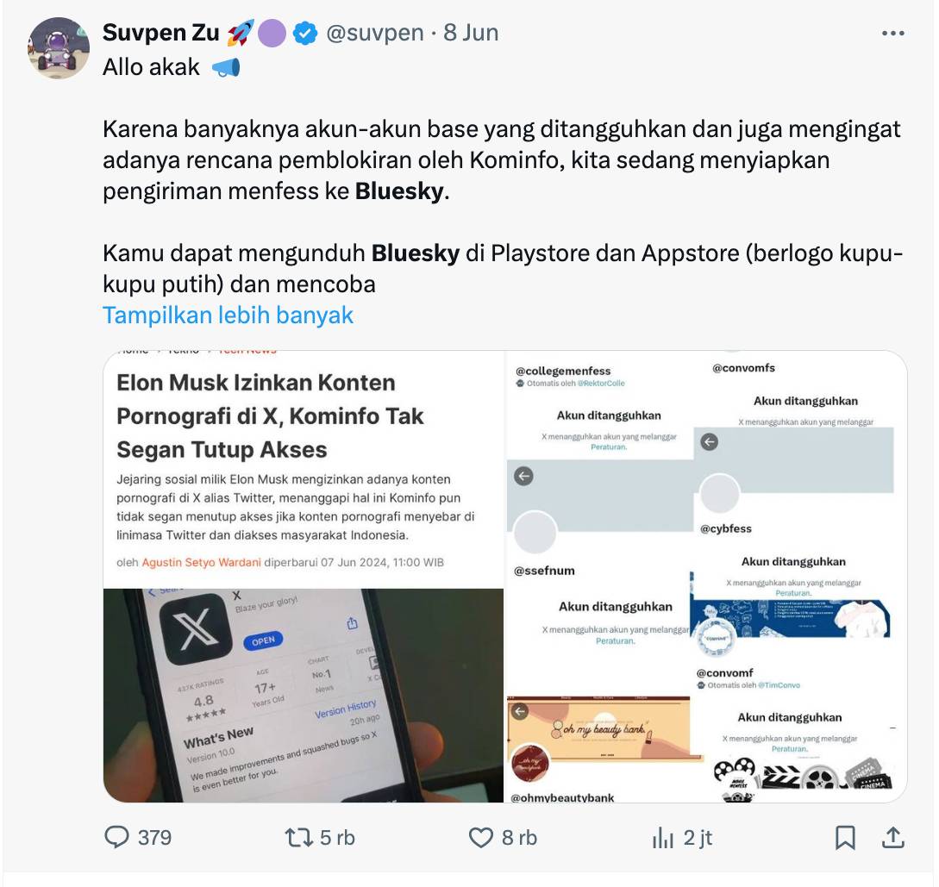Expand tweet with Tampilkan lebih banyak
The height and width of the screenshot is (887, 939).
228,315
